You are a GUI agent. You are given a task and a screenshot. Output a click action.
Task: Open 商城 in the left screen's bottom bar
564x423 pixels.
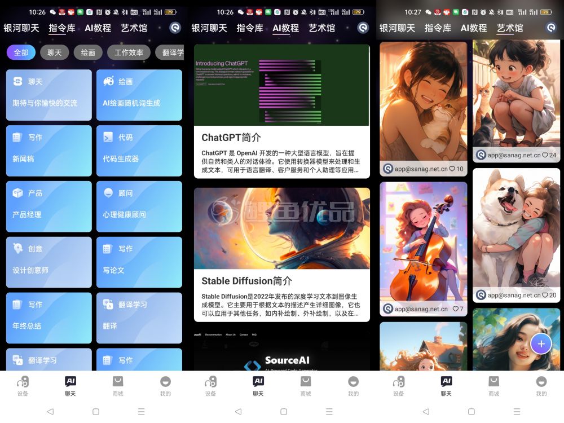[118, 386]
